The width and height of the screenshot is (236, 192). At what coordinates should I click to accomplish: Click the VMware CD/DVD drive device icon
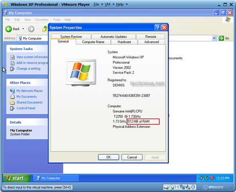[x=171, y=187]
